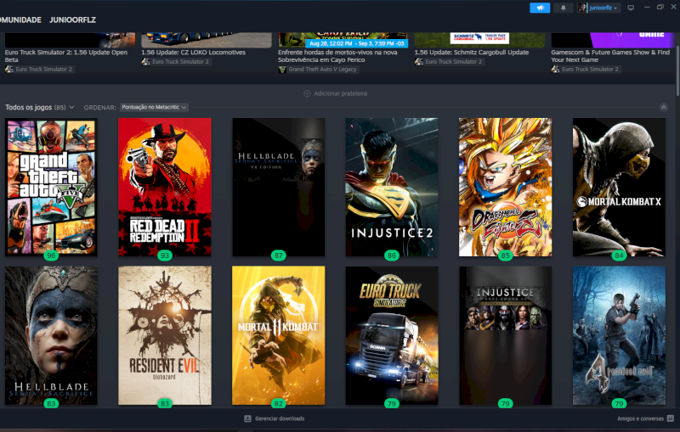
Task: Open the notifications bell
Action: click(563, 8)
